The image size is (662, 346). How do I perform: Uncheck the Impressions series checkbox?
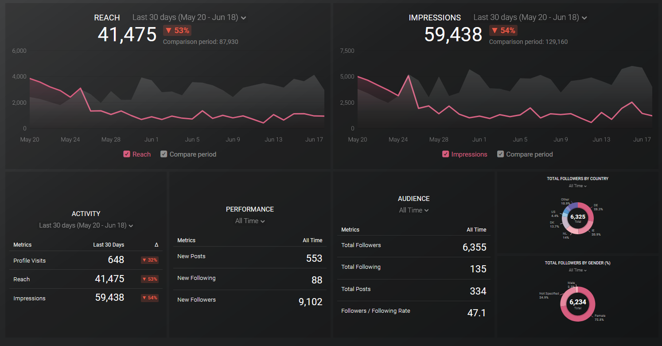click(x=446, y=154)
